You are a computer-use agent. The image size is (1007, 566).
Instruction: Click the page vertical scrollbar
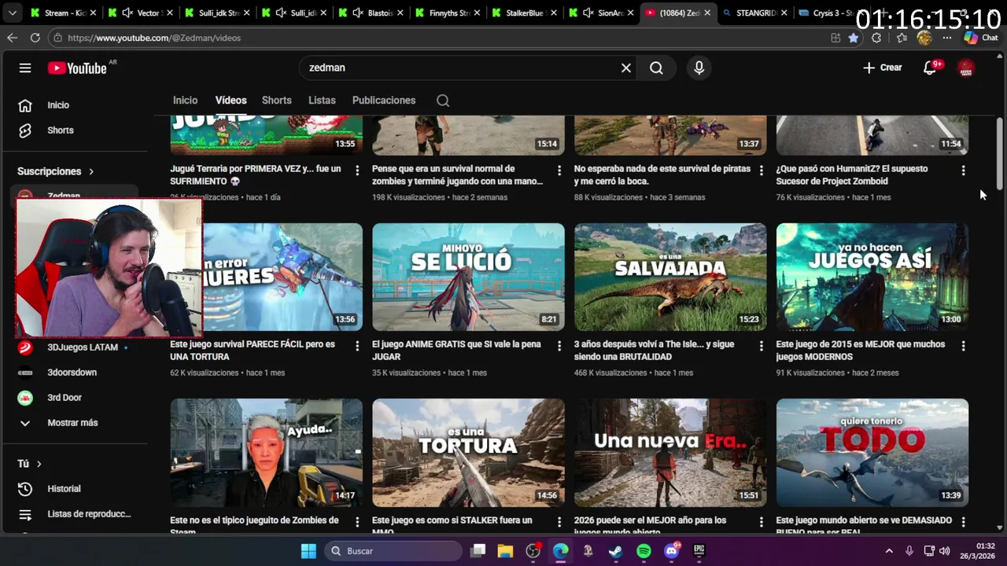[1000, 153]
